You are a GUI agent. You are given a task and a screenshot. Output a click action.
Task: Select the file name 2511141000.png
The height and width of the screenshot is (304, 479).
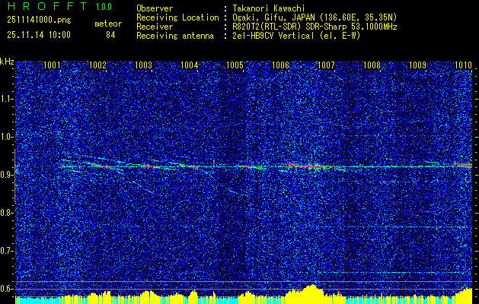click(39, 21)
